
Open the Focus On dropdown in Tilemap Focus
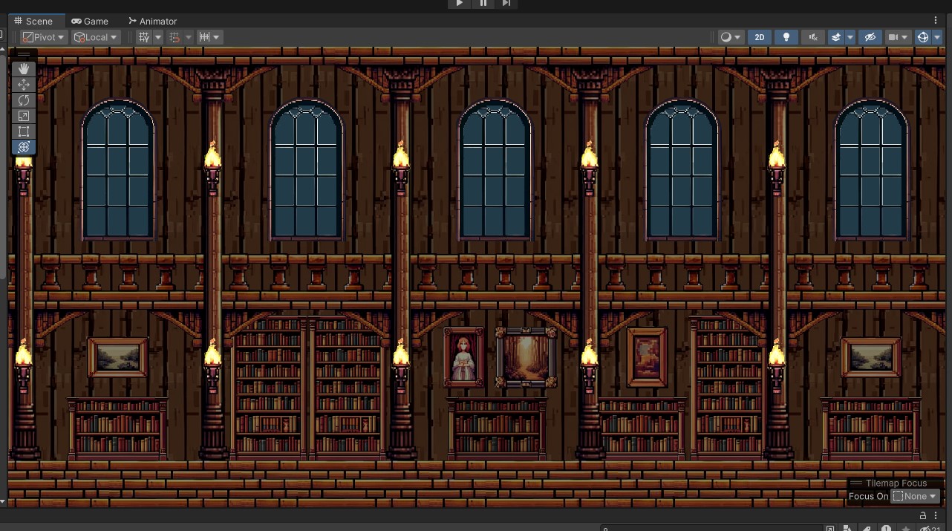(915, 496)
